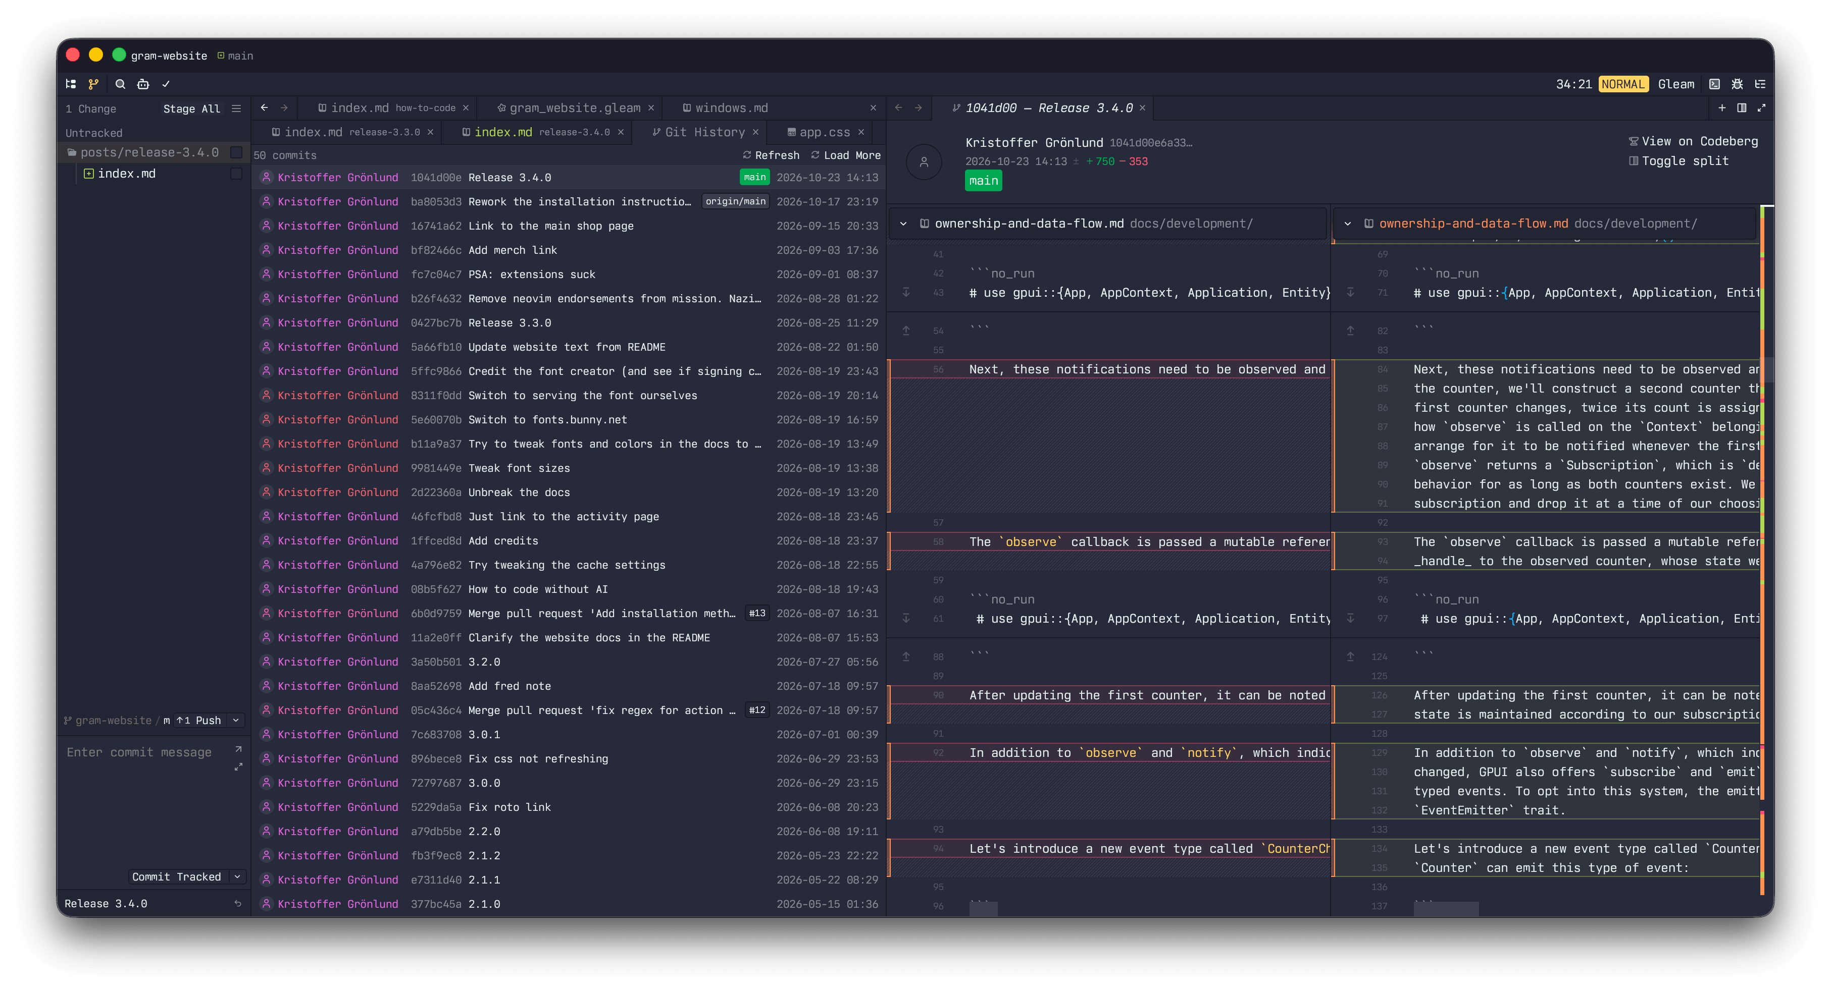Click the author avatar in commit details

[924, 162]
